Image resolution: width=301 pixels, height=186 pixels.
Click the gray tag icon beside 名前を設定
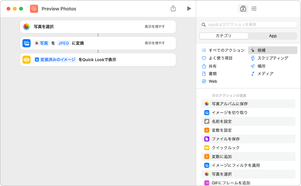[x=207, y=121]
